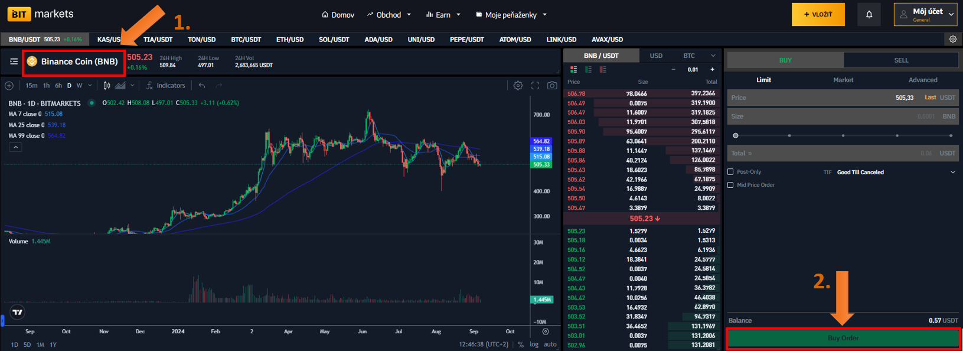Expand the Good Till Canceled TIF dropdown
This screenshot has height=351, width=963.
pos(952,173)
